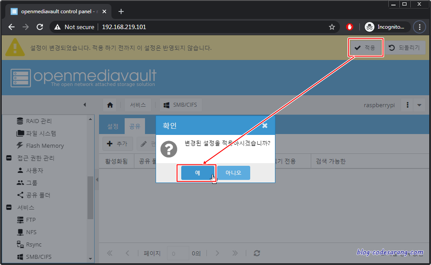The height and width of the screenshot is (265, 431).
Task: Bookmark this page with star icon
Action: (332, 27)
